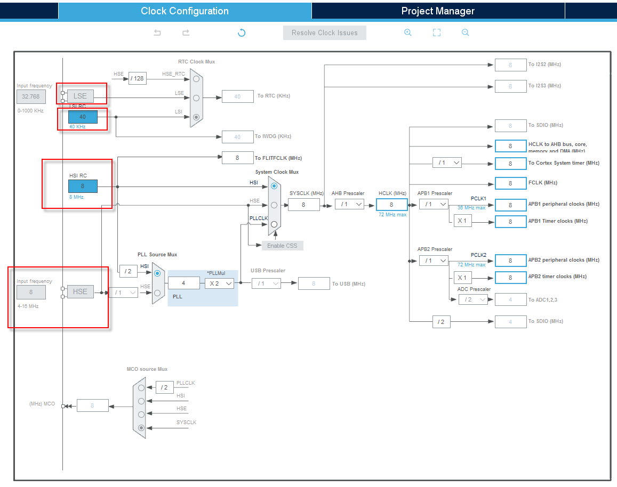This screenshot has width=617, height=487.
Task: Click the HSI RC 8 MHz block
Action: [x=83, y=186]
